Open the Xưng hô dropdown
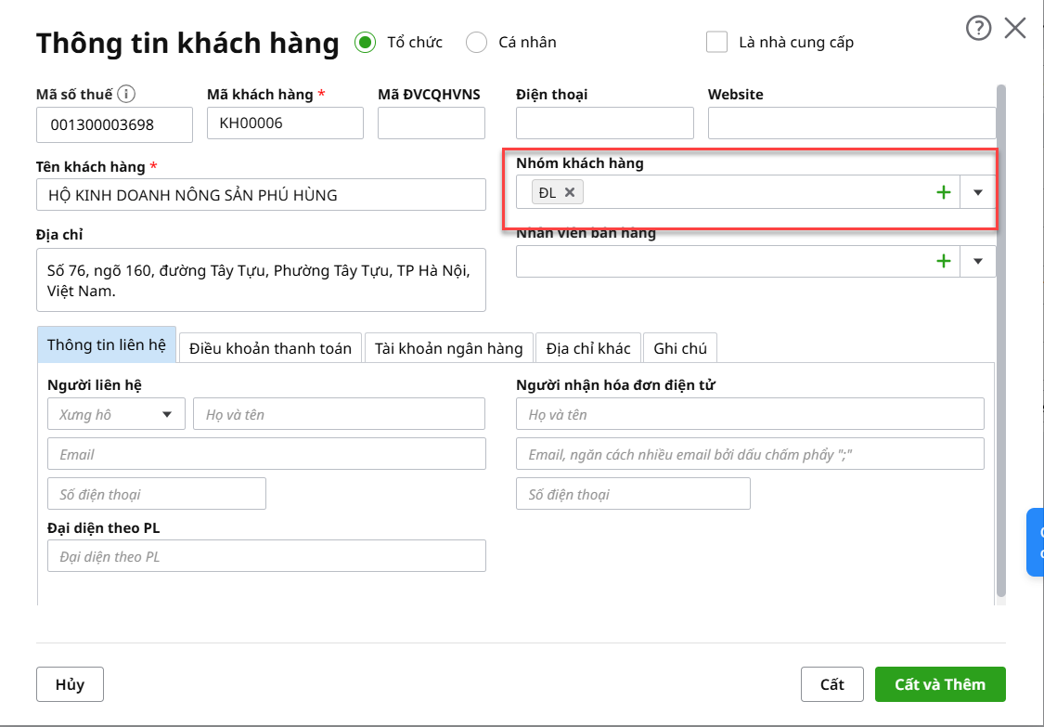The width and height of the screenshot is (1044, 727). pos(116,414)
